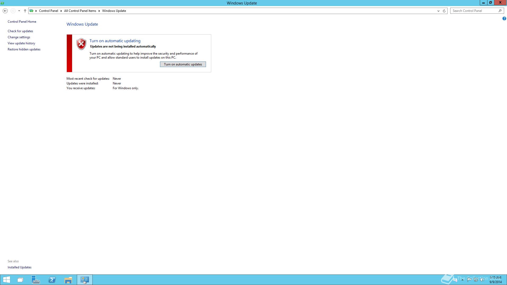
Task: Open the blank window taskbar icon
Action: (20, 280)
